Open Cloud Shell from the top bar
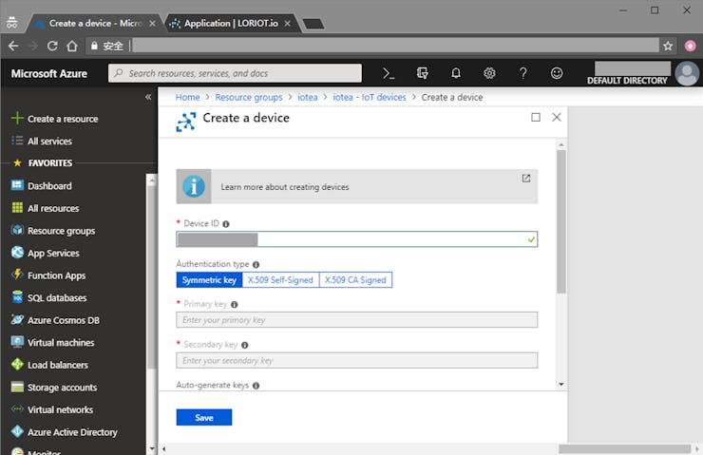 [x=389, y=73]
